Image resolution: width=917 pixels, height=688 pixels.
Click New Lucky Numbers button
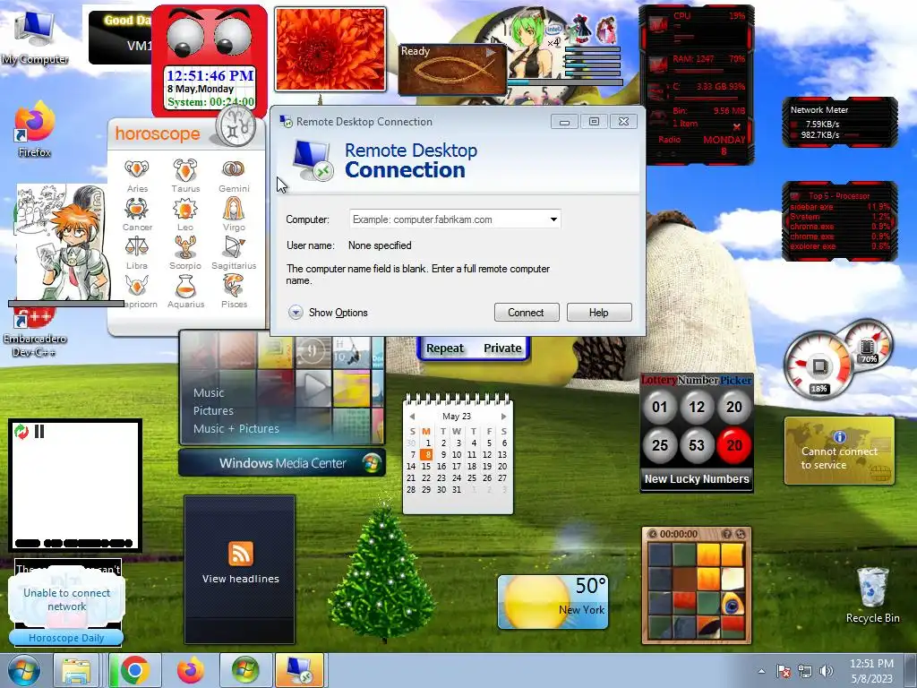point(697,478)
